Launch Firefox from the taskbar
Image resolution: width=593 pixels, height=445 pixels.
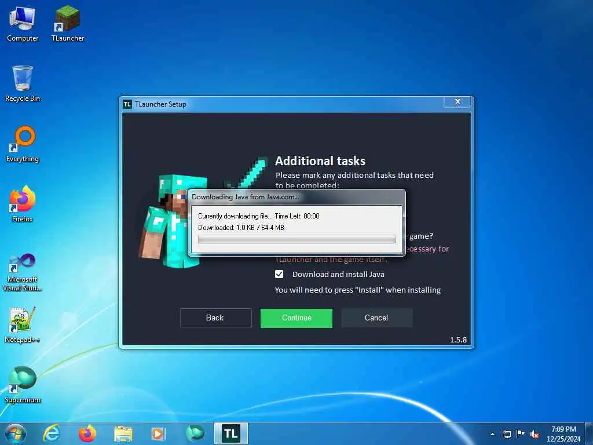point(87,433)
